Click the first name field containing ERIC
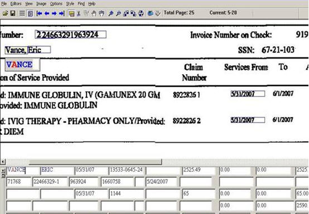Image resolution: width=309 pixels, height=214 pixels. [57, 171]
